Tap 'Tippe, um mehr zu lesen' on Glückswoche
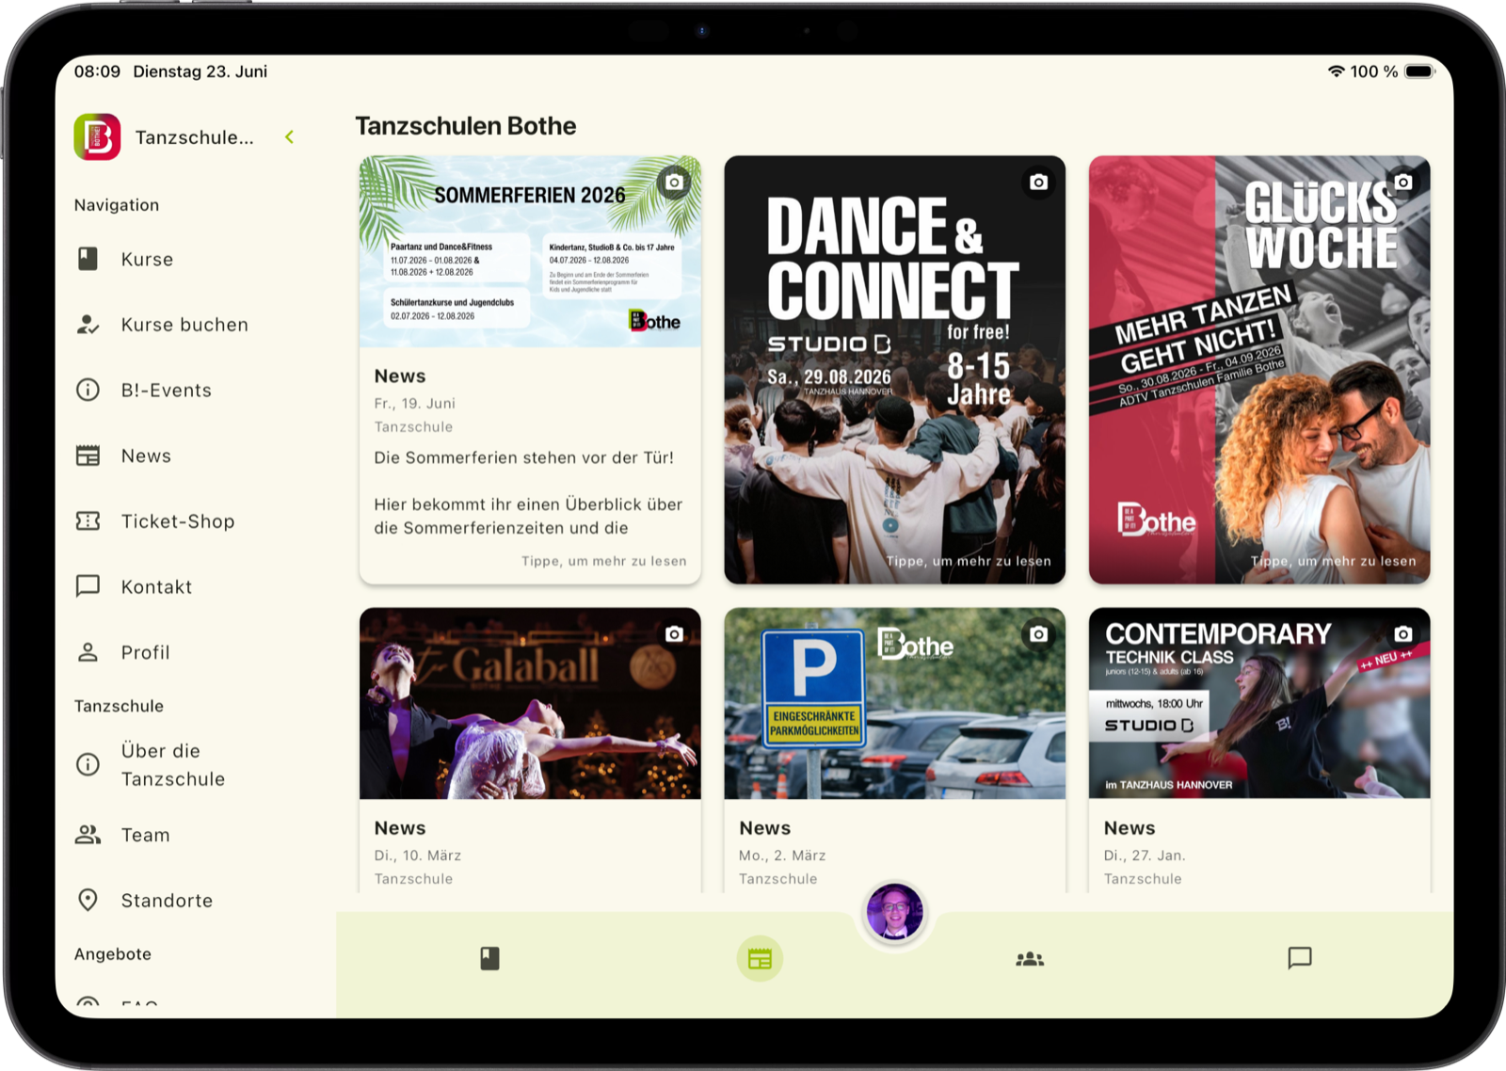Viewport: 1506px width, 1071px height. [x=1334, y=561]
